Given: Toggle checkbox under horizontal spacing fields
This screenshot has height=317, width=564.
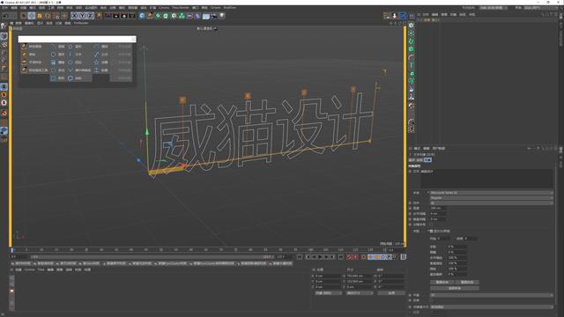Looking at the screenshot, I should (x=431, y=225).
